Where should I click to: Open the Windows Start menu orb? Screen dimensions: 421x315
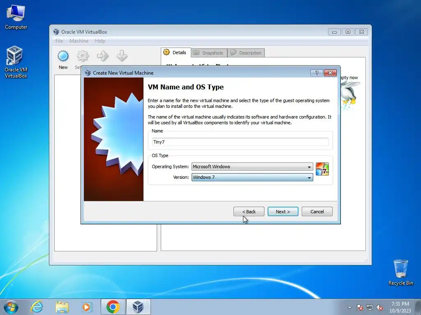11,307
